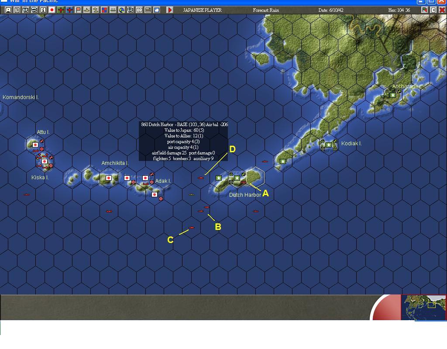End turn with the red play arrow
Image resolution: width=447 pixels, height=349 pixels.
click(x=170, y=10)
